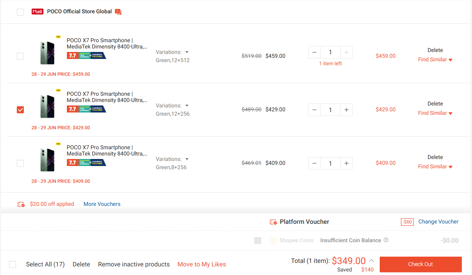Open POCO Official Store Global shop name

(79, 12)
